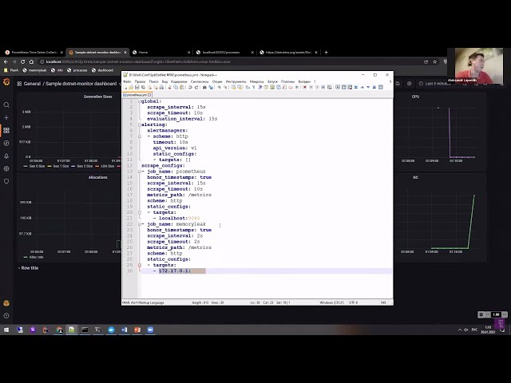Collapse the scheme block fold marker on line 7

(140, 136)
